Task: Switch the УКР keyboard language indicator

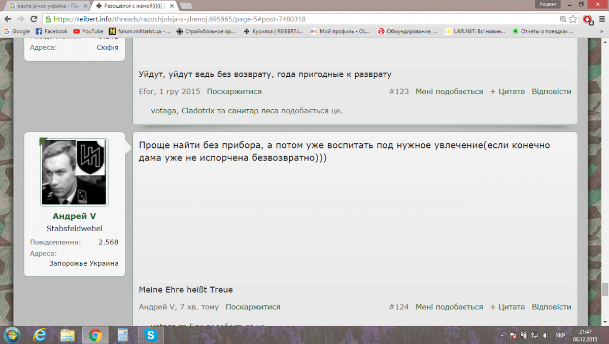Action: 560,335
